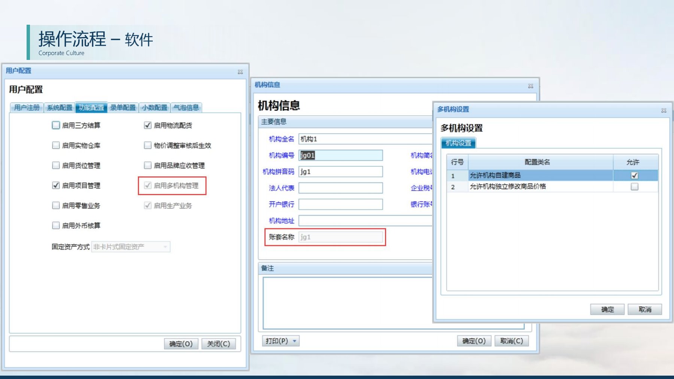Enable the 启用货位管理 checkbox

[x=55, y=165]
